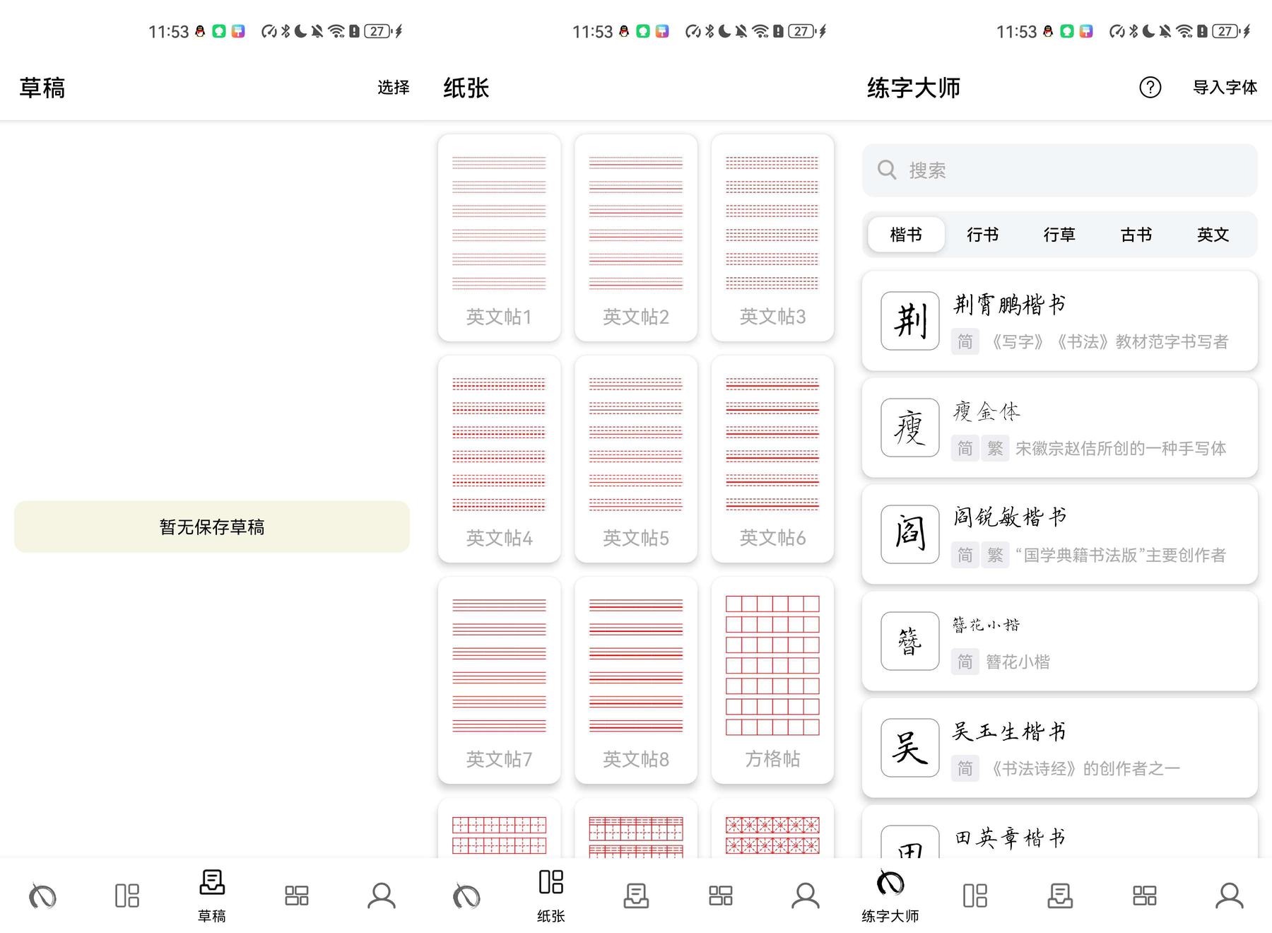Viewport: 1272px width, 933px height.
Task: Open 田英章楷书 font entry
Action: point(1060,832)
